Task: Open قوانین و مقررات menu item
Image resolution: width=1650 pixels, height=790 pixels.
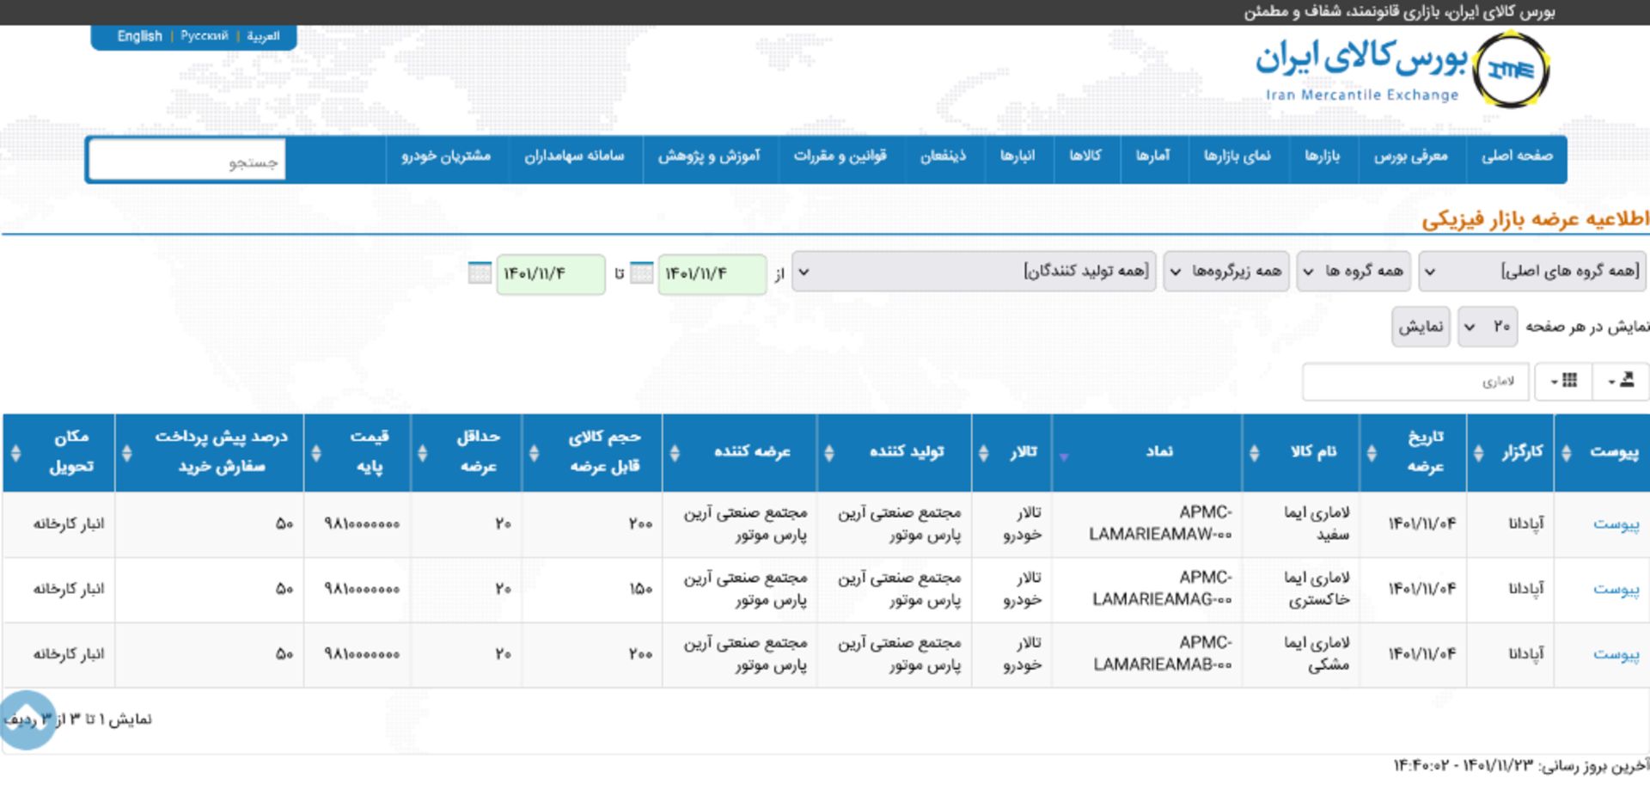Action: click(840, 156)
